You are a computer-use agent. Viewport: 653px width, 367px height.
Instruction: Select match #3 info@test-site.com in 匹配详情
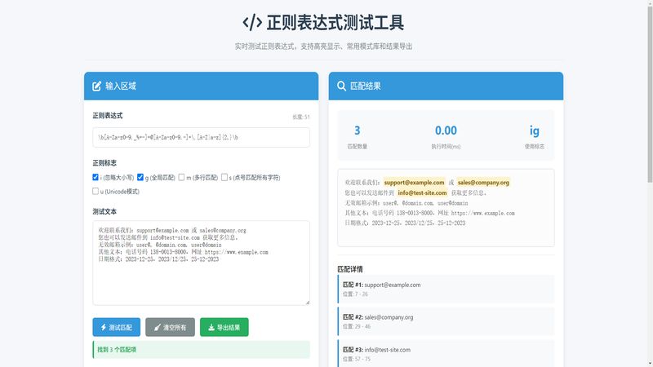coord(445,353)
